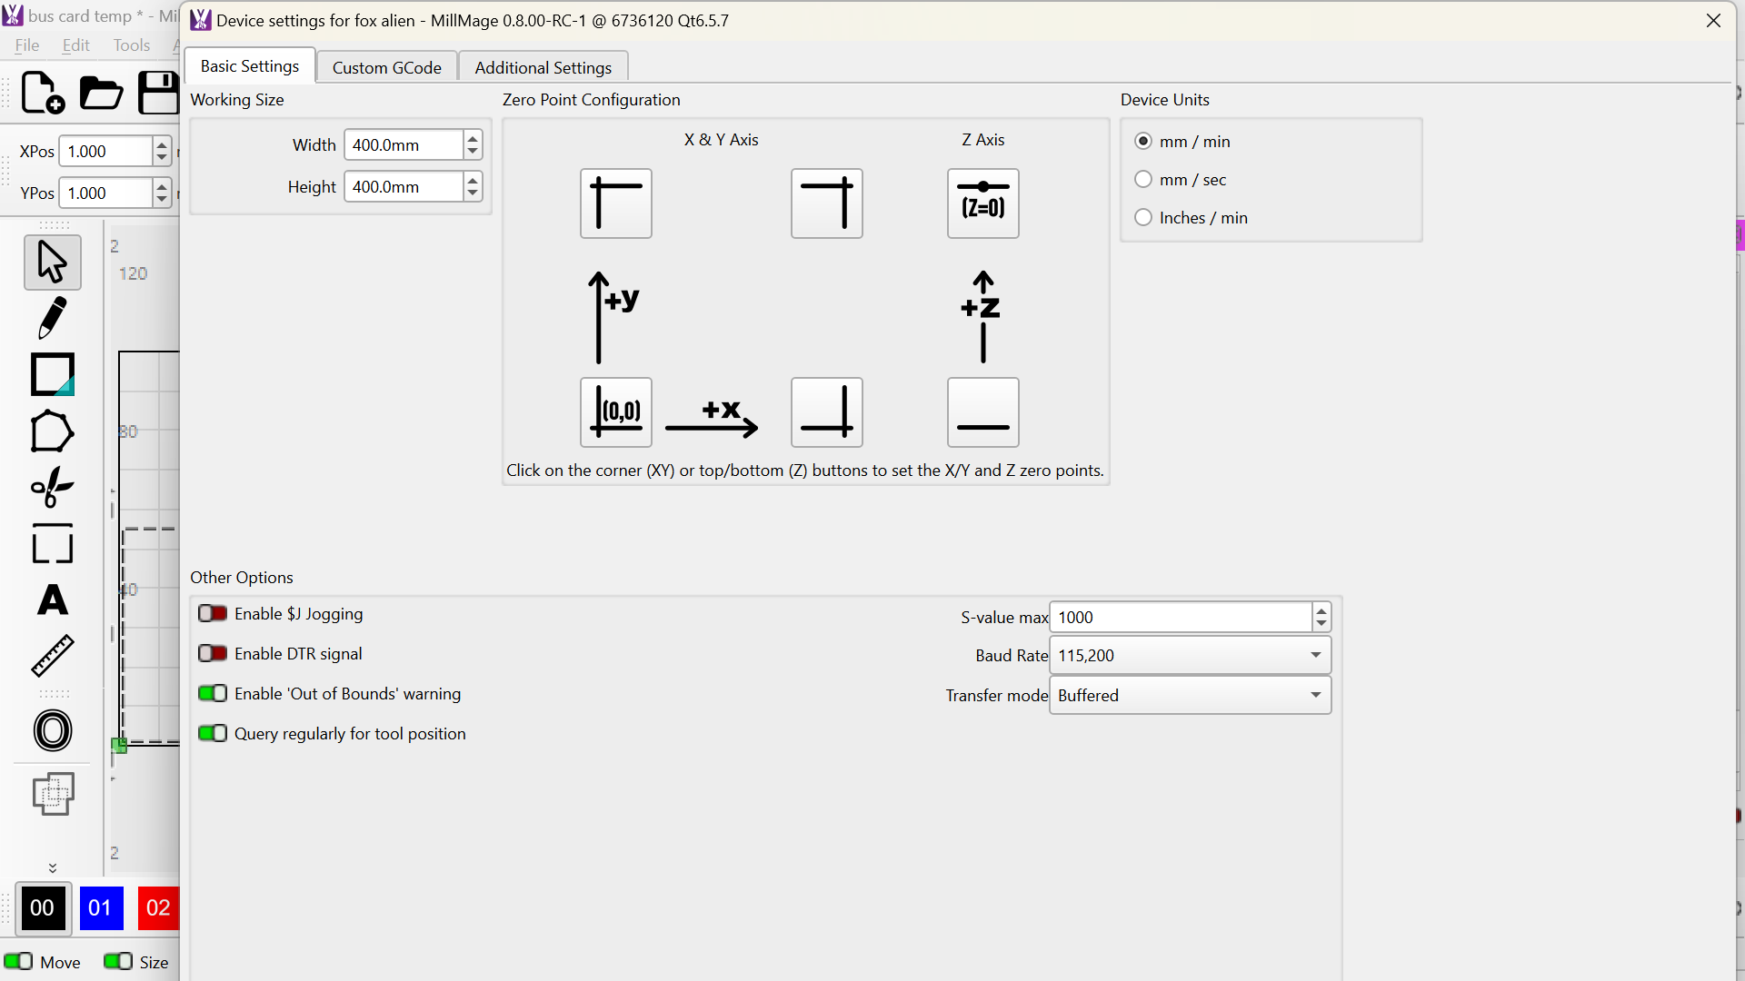
Task: Select the blue 01 layer swatch
Action: 101,907
